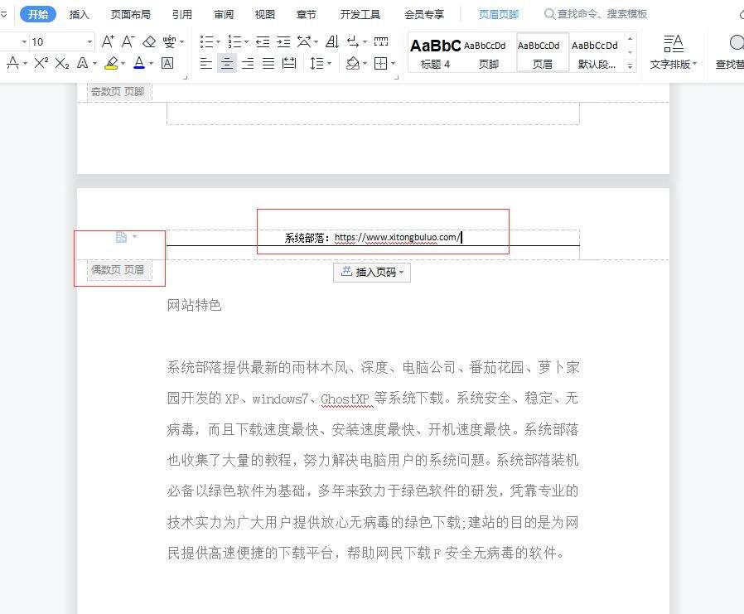This screenshot has width=744, height=614.
Task: Expand bullet list style dropdown arrow
Action: 218,41
